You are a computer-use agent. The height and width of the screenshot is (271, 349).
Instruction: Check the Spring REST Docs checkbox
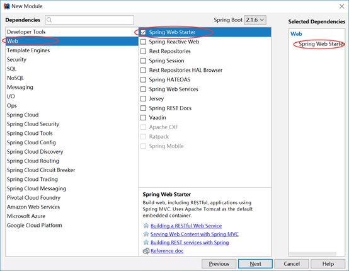click(x=144, y=108)
